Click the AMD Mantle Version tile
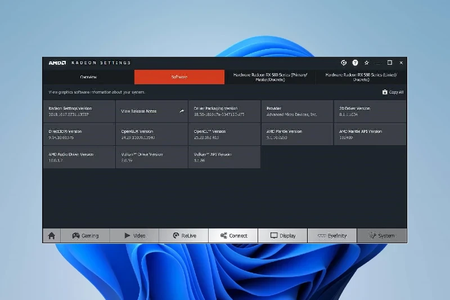This screenshot has width=450, height=300. [x=297, y=134]
